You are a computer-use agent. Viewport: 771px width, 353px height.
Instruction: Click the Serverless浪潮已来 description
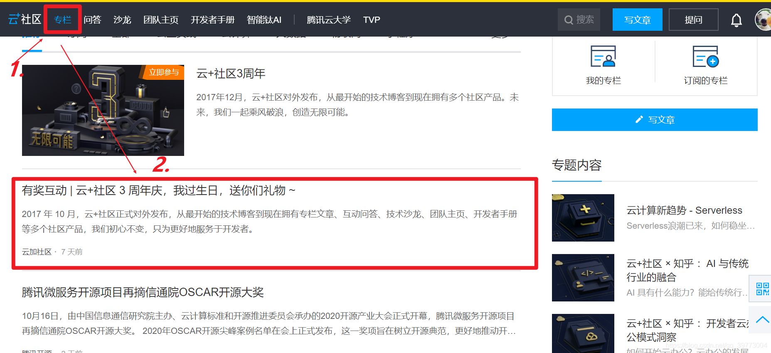(x=691, y=226)
